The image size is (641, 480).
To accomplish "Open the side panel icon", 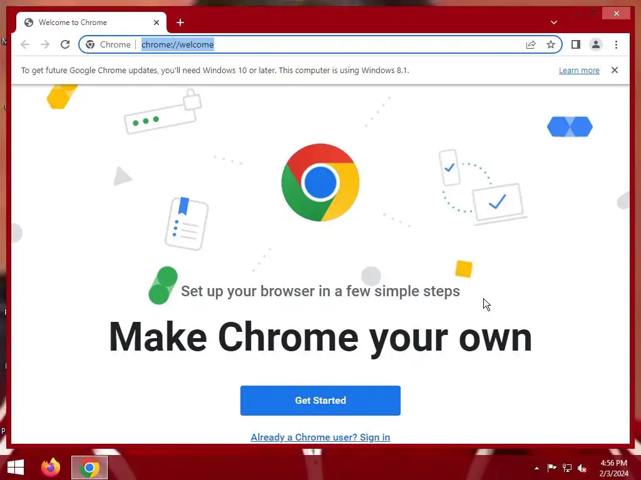I will [x=576, y=44].
